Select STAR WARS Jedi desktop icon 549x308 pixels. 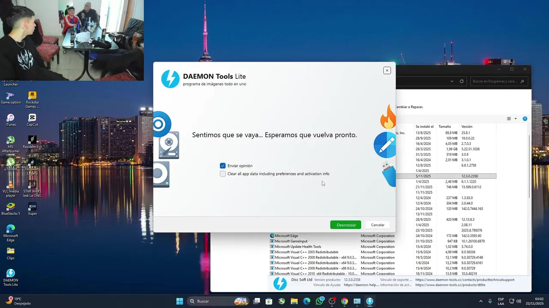[32, 189]
